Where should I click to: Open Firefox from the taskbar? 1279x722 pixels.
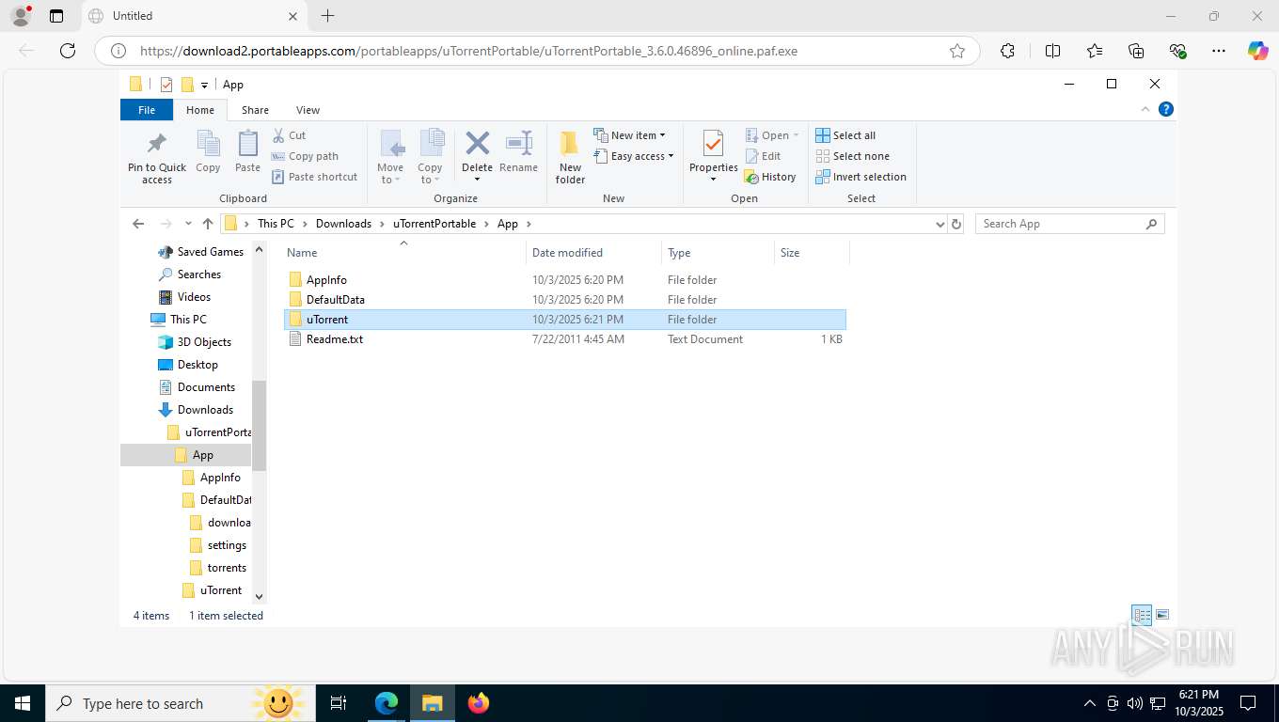click(x=479, y=702)
